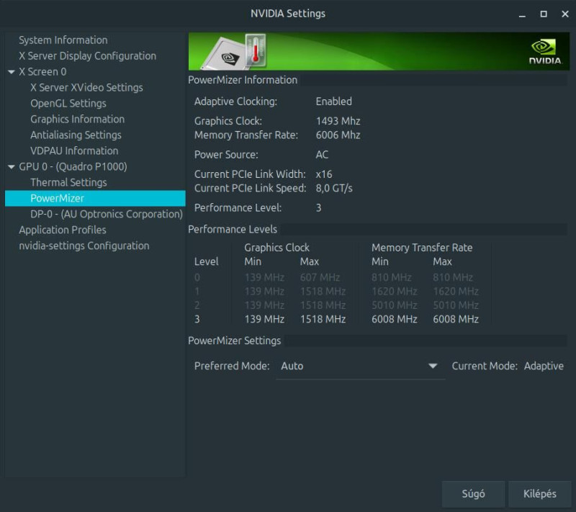576x512 pixels.
Task: Click the Graphics Clock value 1493 Mhz
Action: coord(338,121)
